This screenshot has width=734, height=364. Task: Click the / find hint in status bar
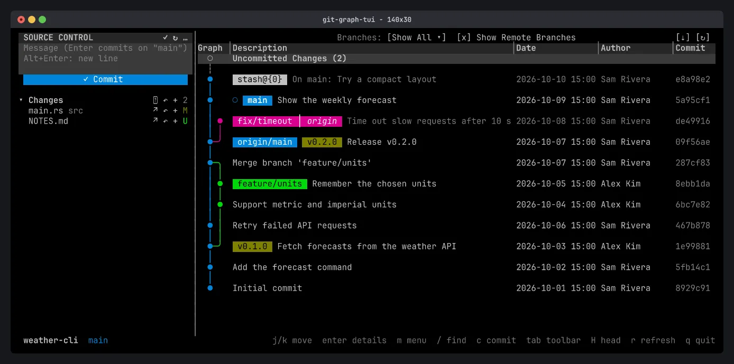452,340
